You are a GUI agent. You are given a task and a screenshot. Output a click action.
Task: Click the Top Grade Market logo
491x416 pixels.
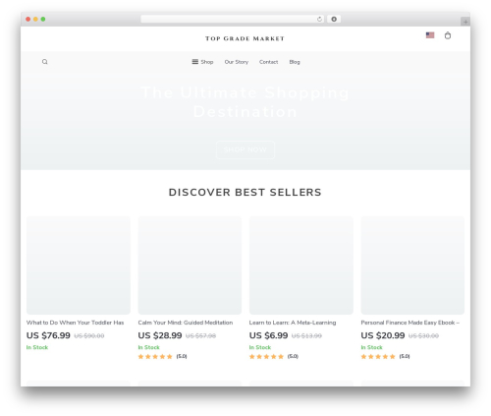pos(245,38)
